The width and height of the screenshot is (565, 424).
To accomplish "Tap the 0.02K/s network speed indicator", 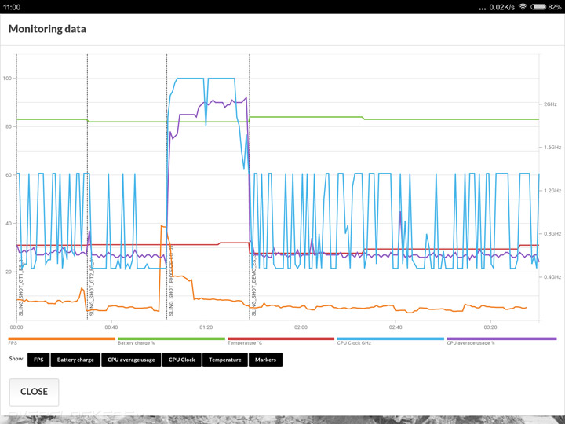I will 501,7.
